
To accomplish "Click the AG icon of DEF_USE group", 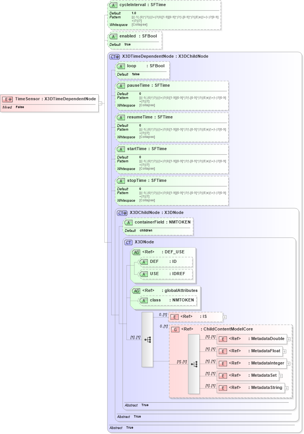I will tap(136, 252).
